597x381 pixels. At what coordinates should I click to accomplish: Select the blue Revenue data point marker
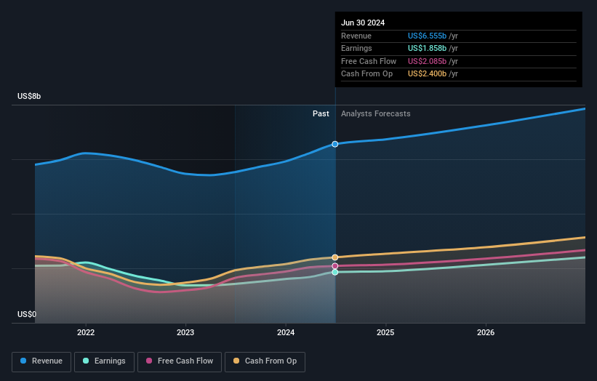[335, 144]
